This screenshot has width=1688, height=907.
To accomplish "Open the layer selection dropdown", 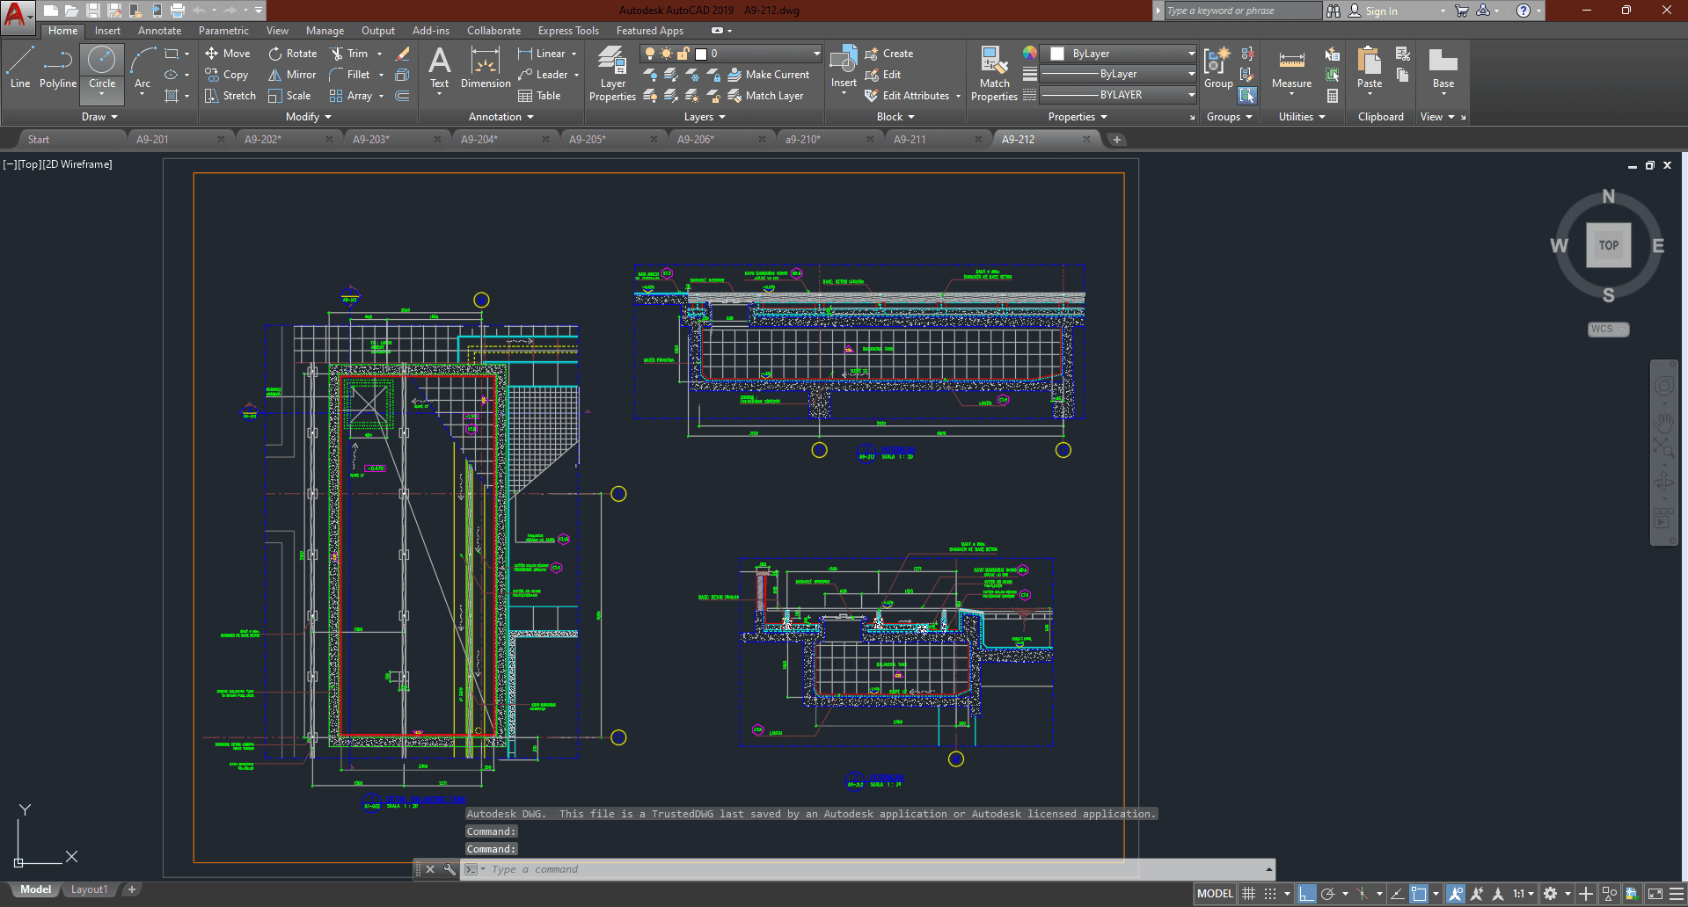I will pyautogui.click(x=816, y=54).
